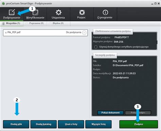
Task: Click the Do podpisania status checkmark icon
Action: point(84,33)
